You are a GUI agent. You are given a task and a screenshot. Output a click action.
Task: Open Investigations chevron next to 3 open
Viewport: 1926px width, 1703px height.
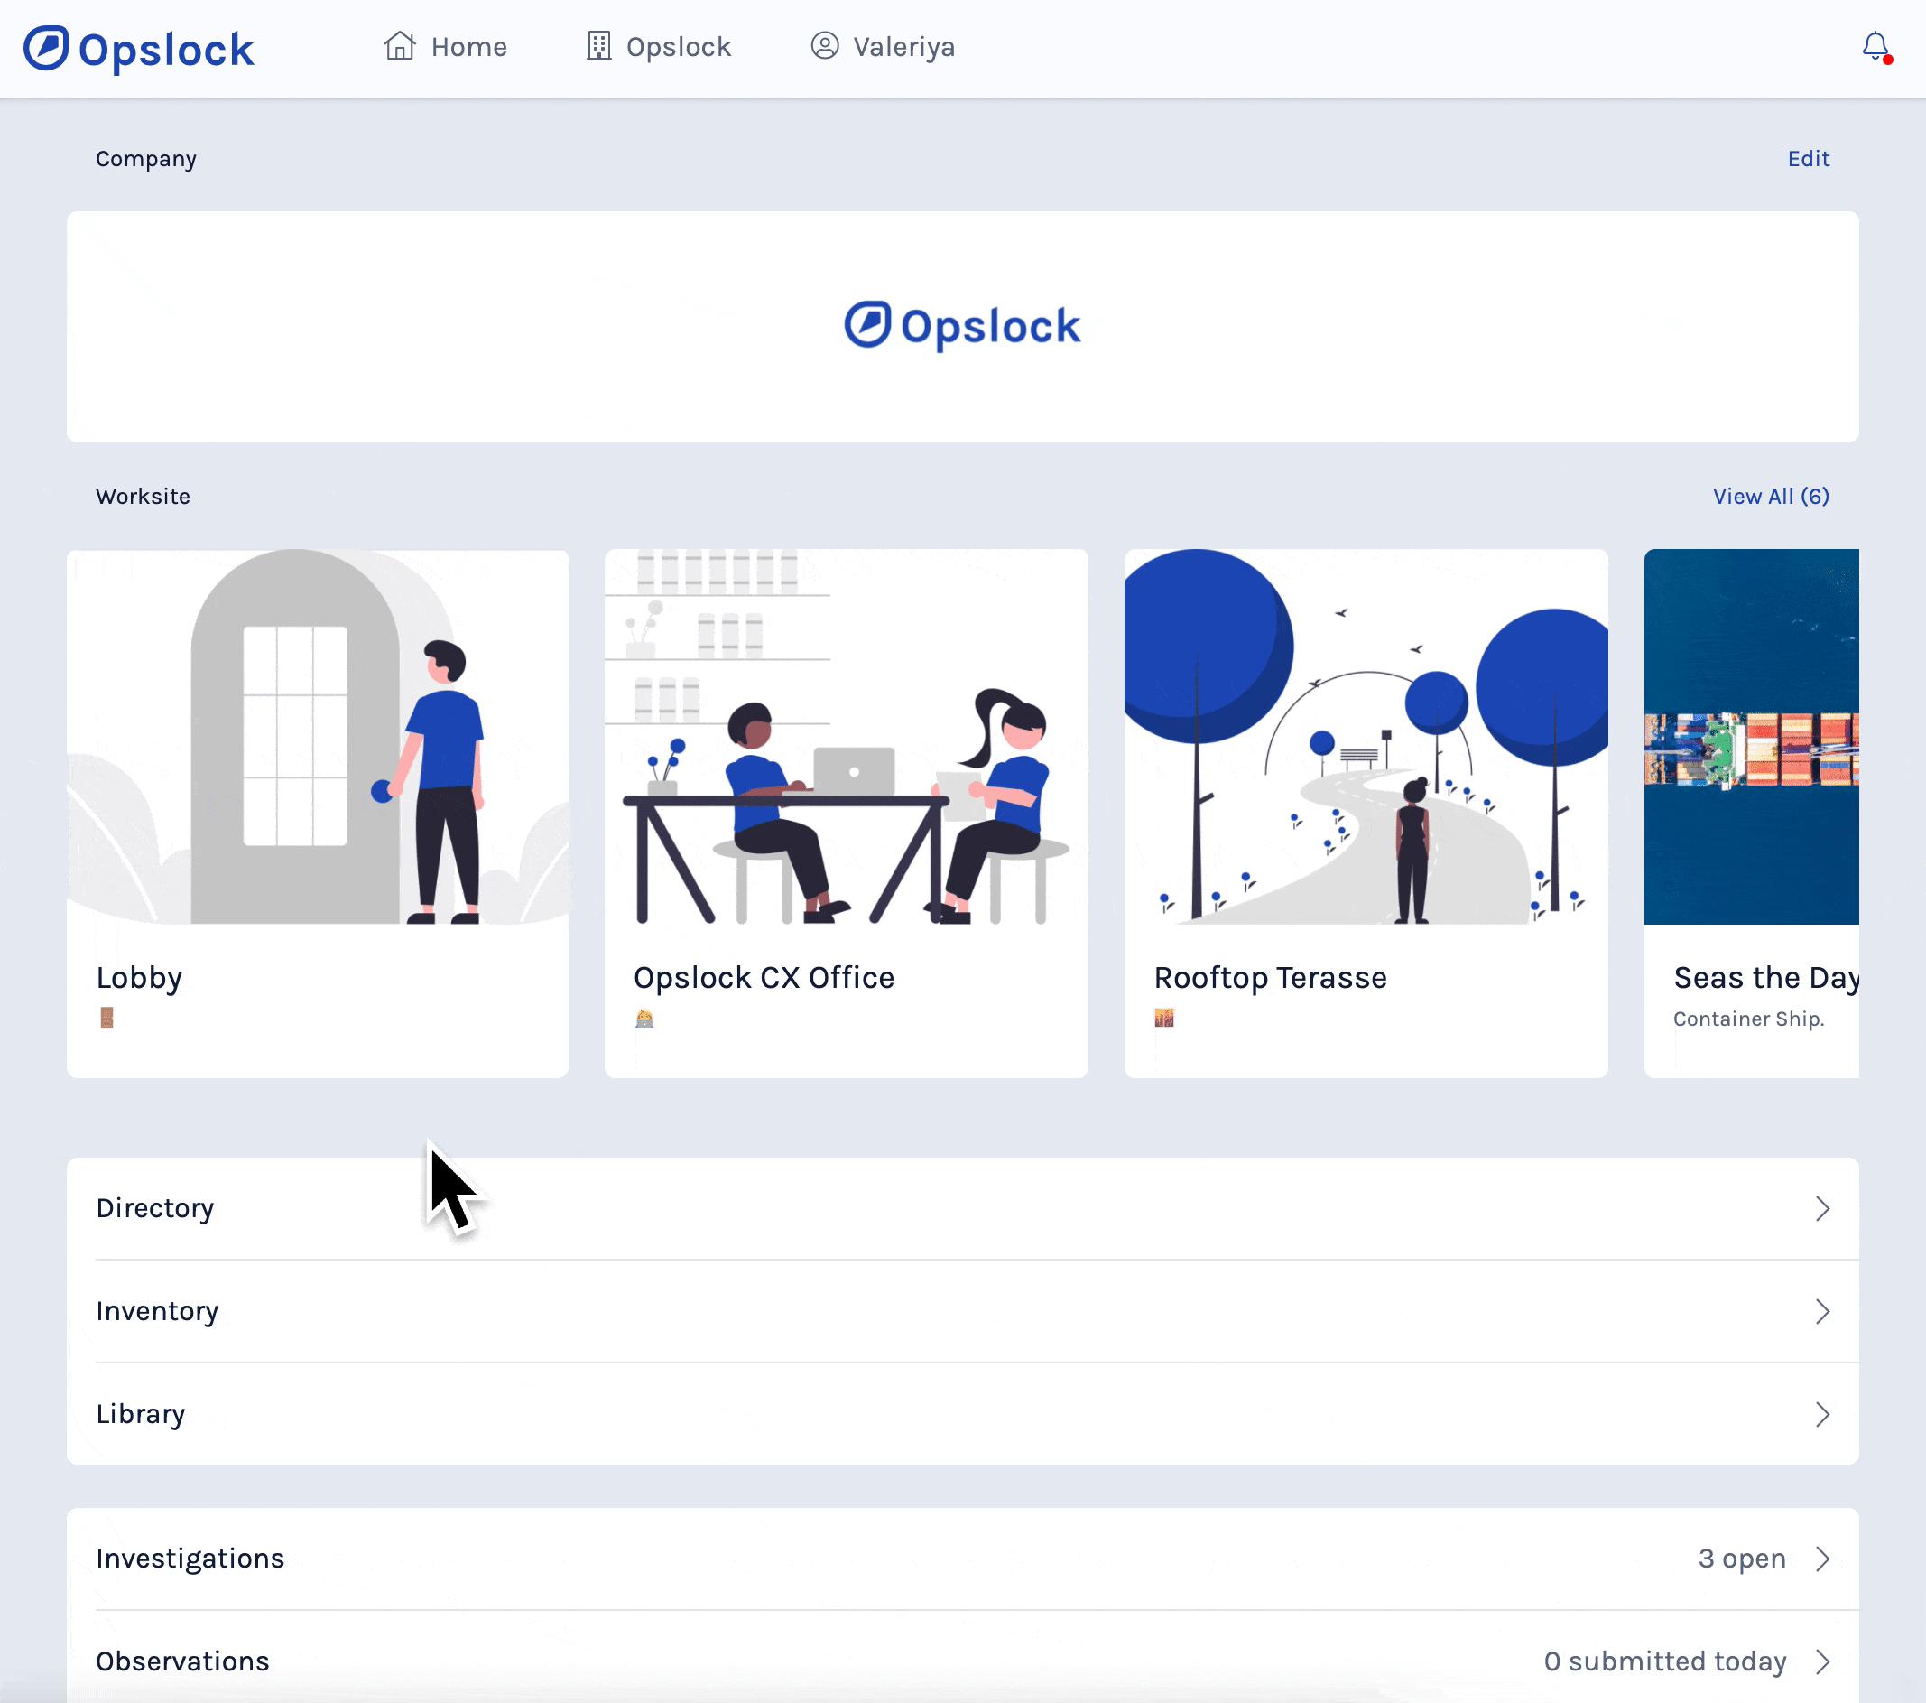[x=1821, y=1558]
